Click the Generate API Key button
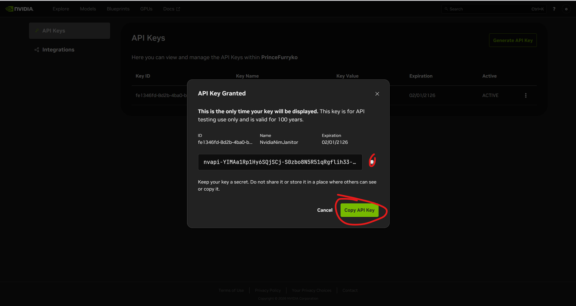 (x=513, y=40)
